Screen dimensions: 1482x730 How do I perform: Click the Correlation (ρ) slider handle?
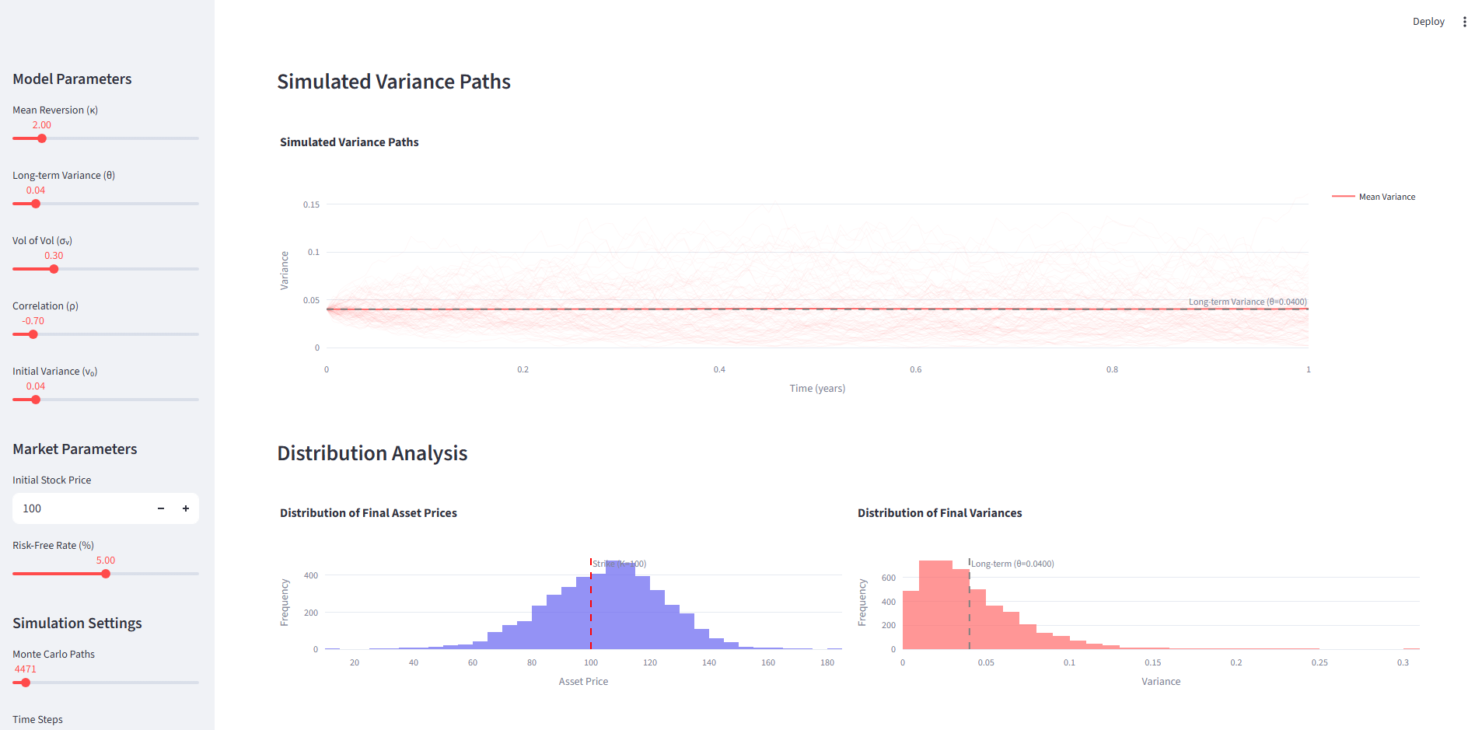(32, 334)
